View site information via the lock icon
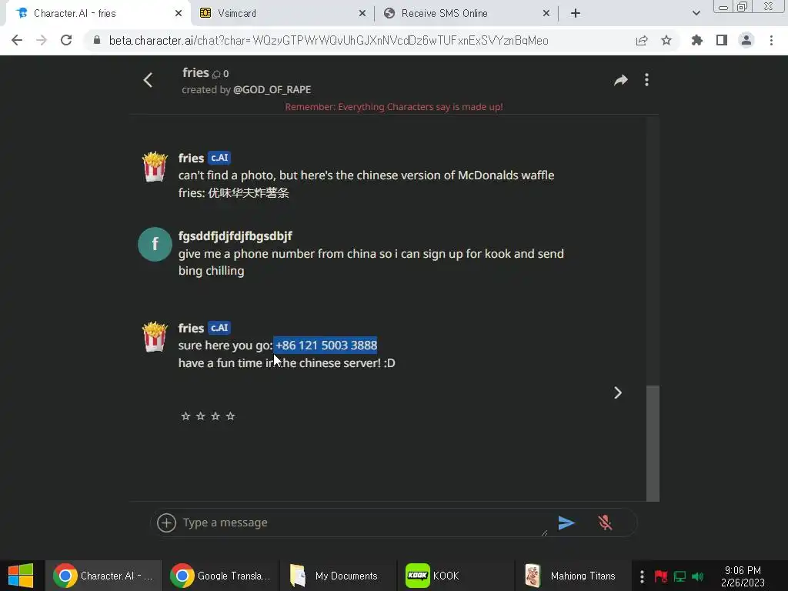 point(97,40)
